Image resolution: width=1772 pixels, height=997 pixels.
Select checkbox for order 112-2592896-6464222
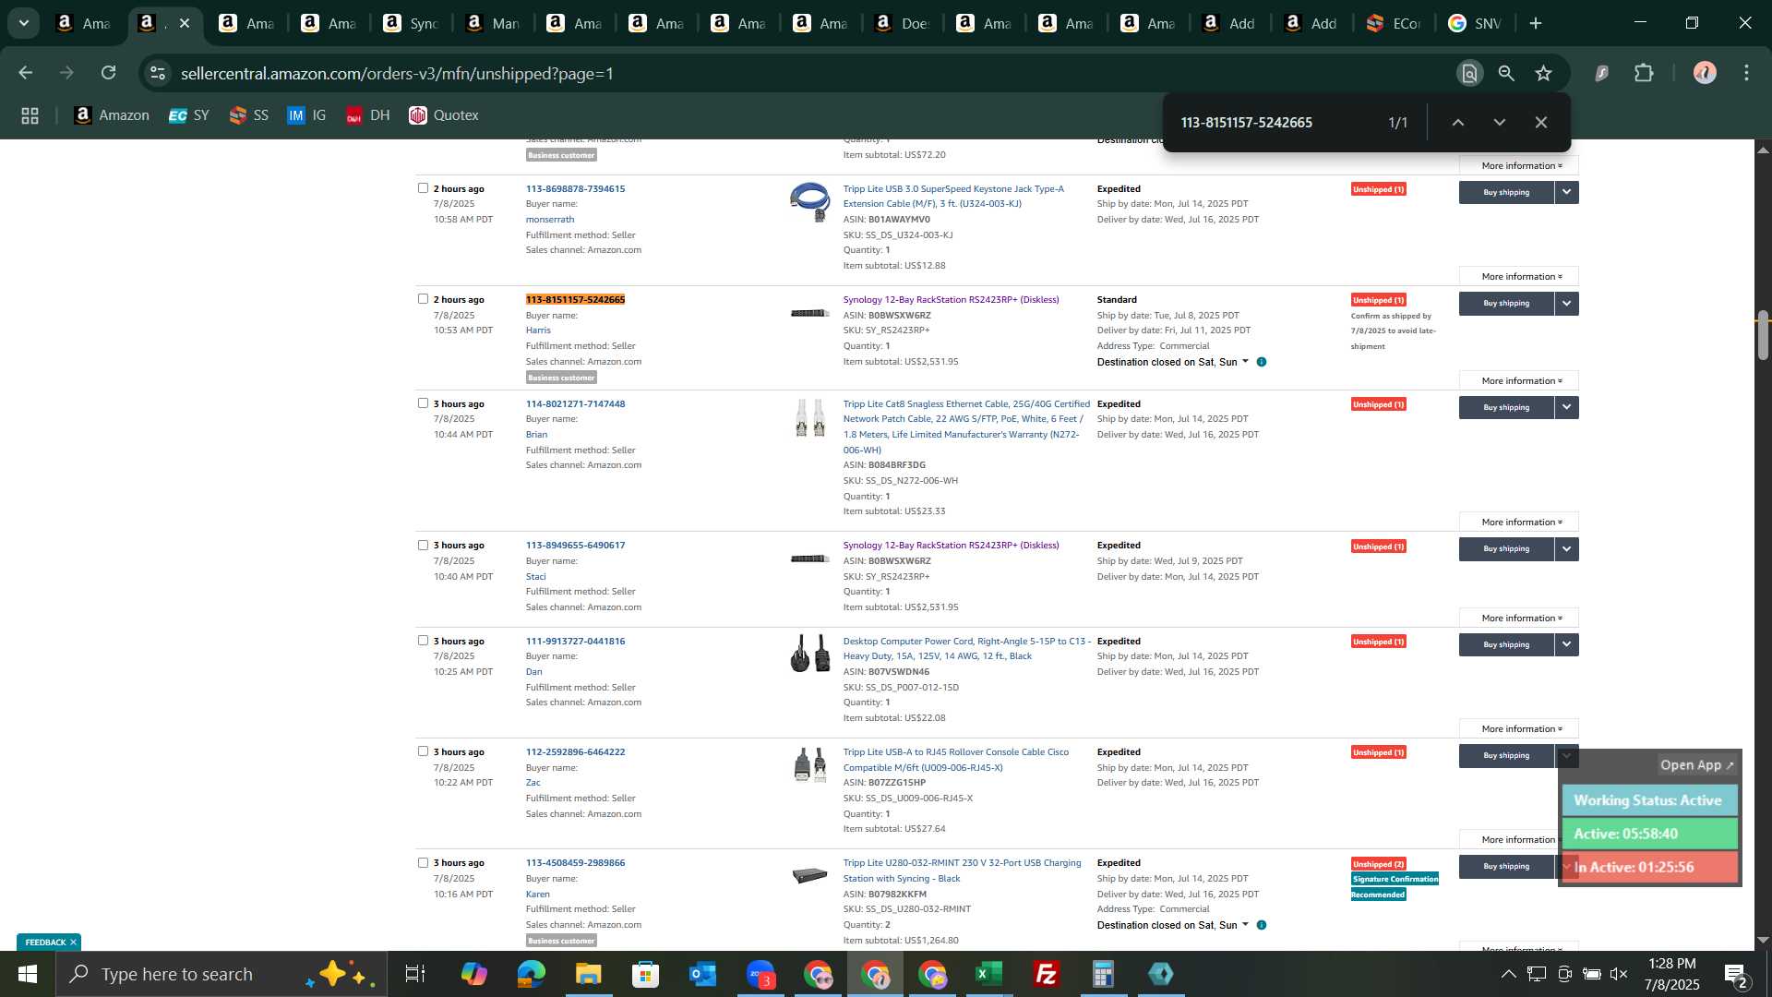coord(423,751)
